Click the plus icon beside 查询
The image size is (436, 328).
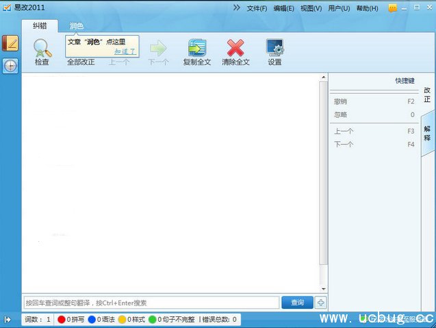[320, 303]
